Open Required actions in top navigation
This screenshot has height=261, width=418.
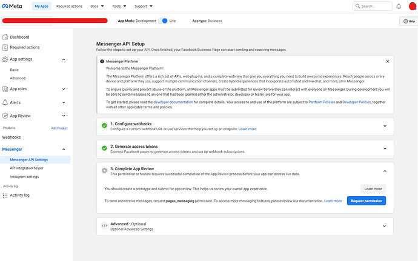pos(70,6)
